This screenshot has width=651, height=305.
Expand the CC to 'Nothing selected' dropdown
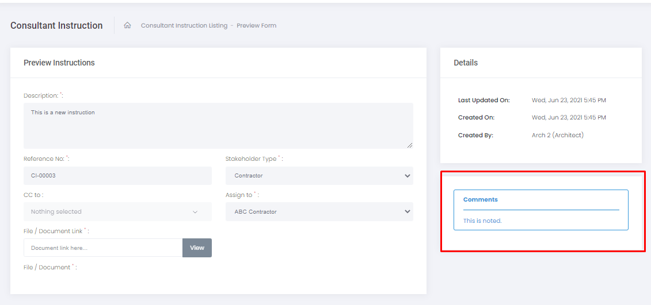point(117,212)
